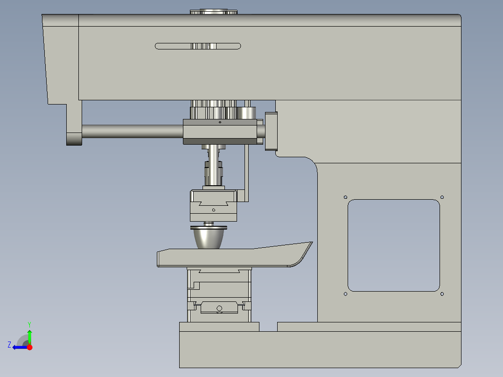Select the pad holder block with the dovetail groove
The height and width of the screenshot is (377, 503).
tap(213, 206)
